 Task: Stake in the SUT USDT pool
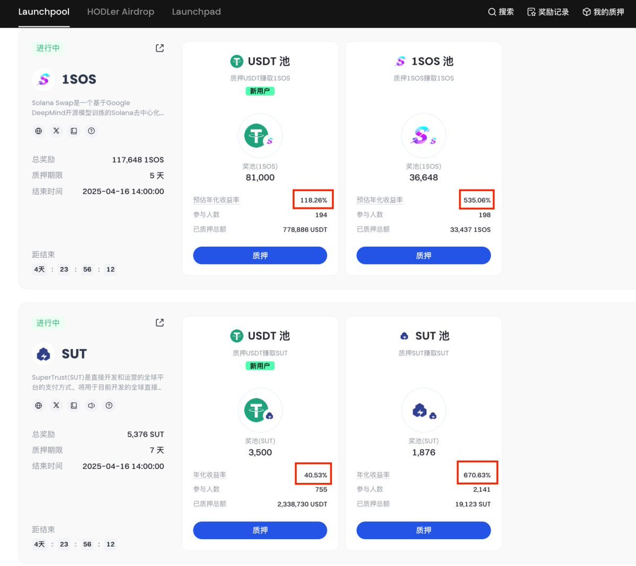(260, 530)
